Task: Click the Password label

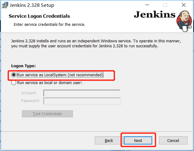Action: (31, 101)
